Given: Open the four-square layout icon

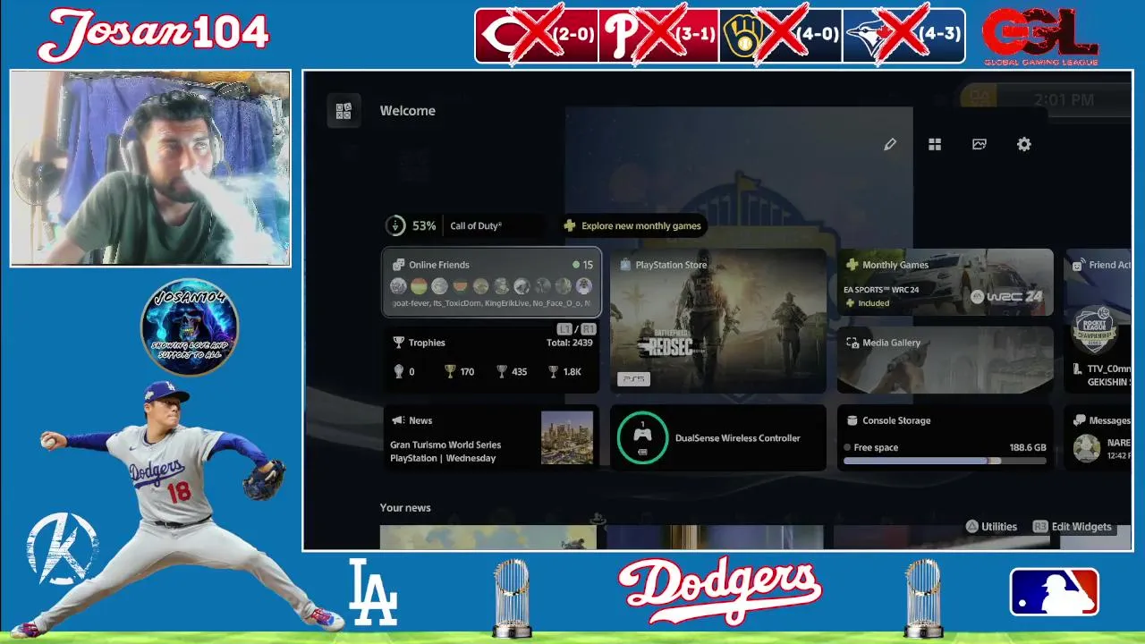Looking at the screenshot, I should coord(935,144).
